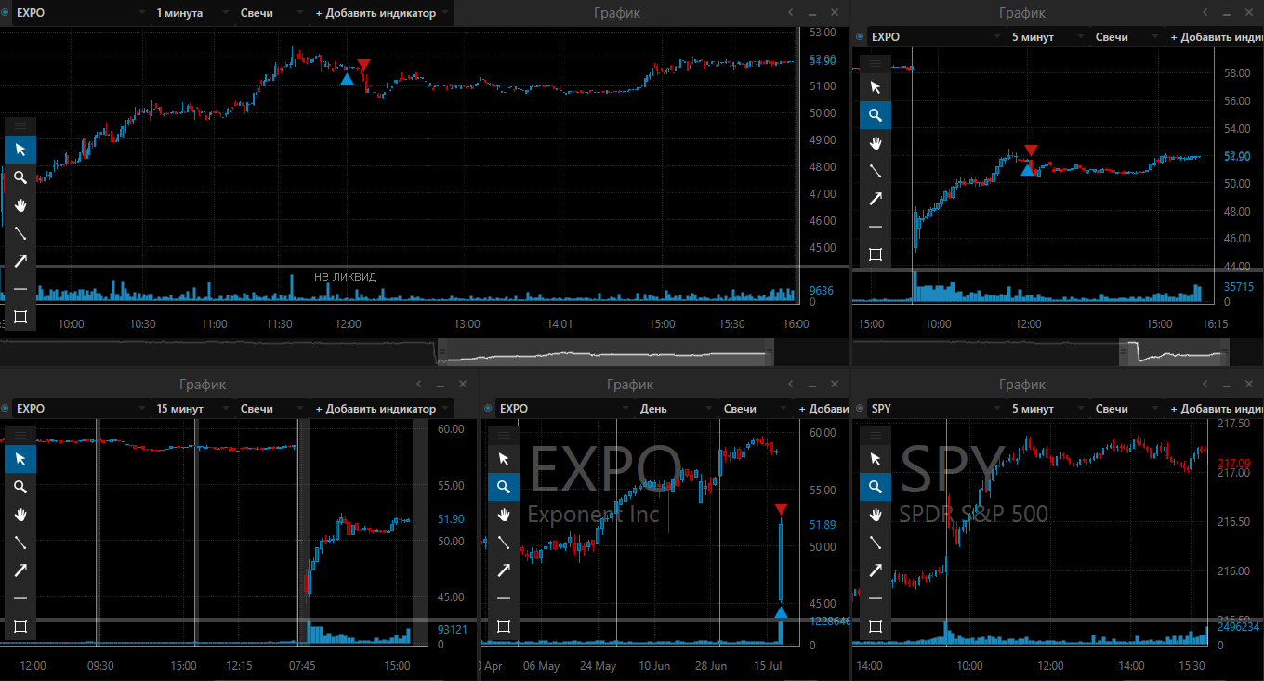Image resolution: width=1264 pixels, height=681 pixels.
Task: Choose the hand tool in EXPO 15 минут chart
Action: tap(20, 515)
